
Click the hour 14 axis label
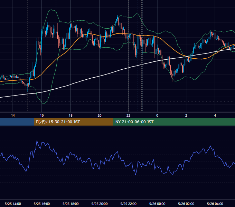point(13,115)
